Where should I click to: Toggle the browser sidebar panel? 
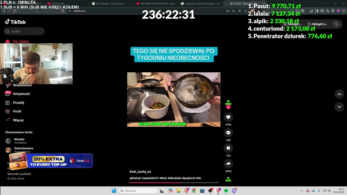[316, 11]
